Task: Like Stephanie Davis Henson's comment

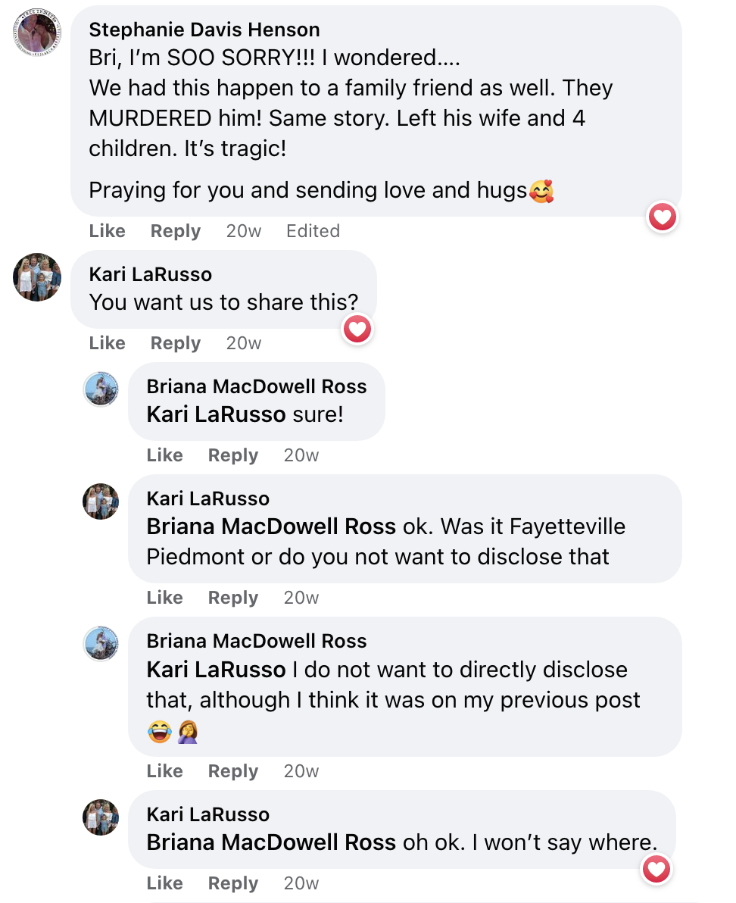Action: pos(107,231)
